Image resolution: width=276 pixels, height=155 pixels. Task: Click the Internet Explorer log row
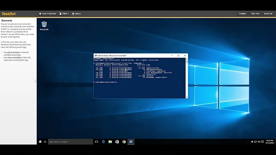click(131, 71)
